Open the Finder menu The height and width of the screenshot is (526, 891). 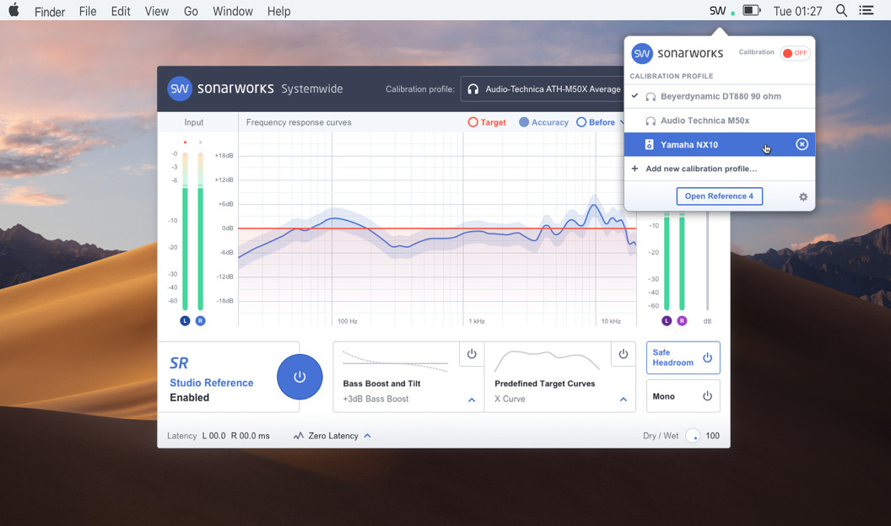[50, 11]
